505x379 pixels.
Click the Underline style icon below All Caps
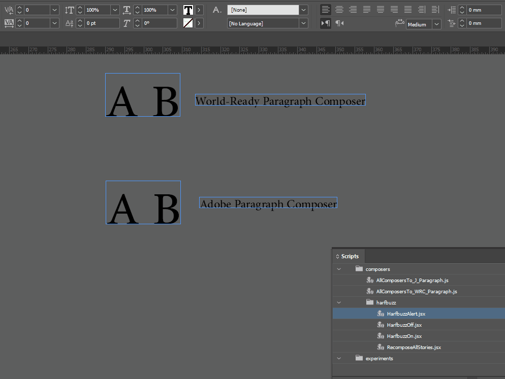tap(189, 22)
